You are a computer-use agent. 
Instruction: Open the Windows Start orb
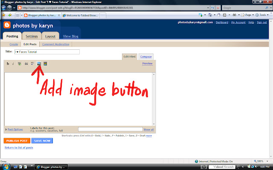tap(6, 167)
